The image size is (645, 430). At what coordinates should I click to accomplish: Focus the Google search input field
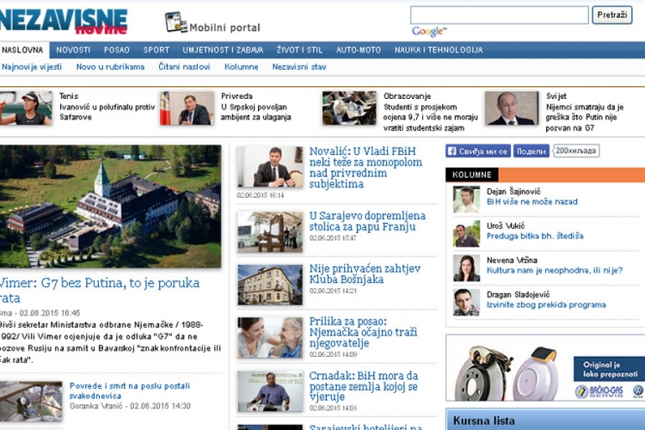pos(500,15)
